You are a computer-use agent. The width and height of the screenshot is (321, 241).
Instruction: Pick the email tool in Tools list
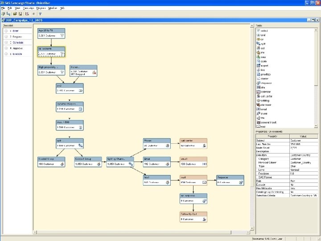[262, 109]
